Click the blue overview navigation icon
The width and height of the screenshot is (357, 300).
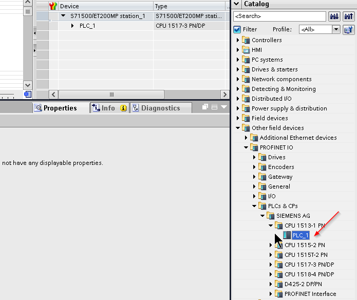click(x=28, y=94)
